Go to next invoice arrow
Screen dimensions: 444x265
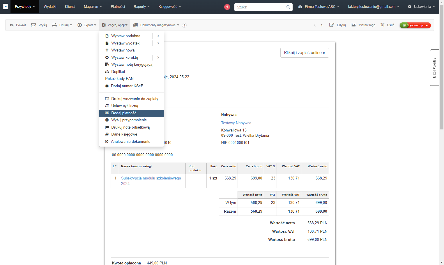322,25
